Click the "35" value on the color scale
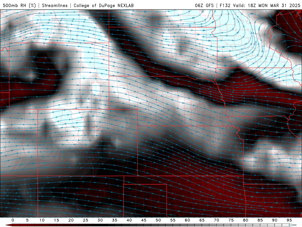This screenshot has height=227, width=302. tap(115, 220)
